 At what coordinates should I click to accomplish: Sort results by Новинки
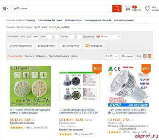click(x=41, y=56)
